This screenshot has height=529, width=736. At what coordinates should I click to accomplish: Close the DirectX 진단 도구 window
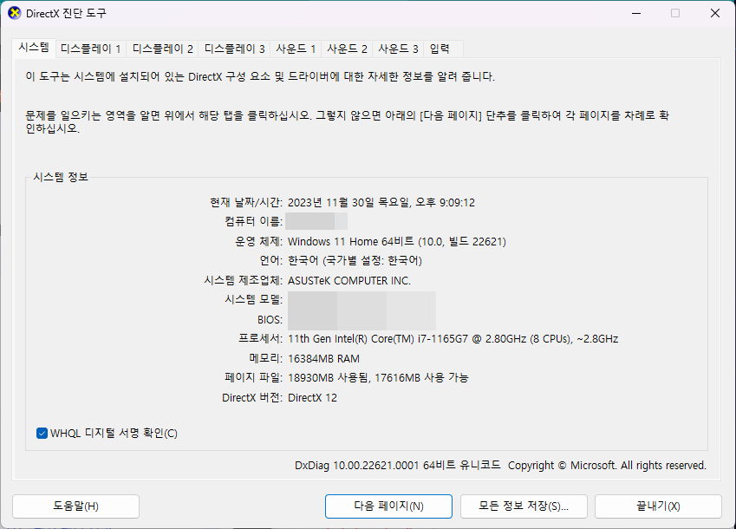[x=713, y=13]
